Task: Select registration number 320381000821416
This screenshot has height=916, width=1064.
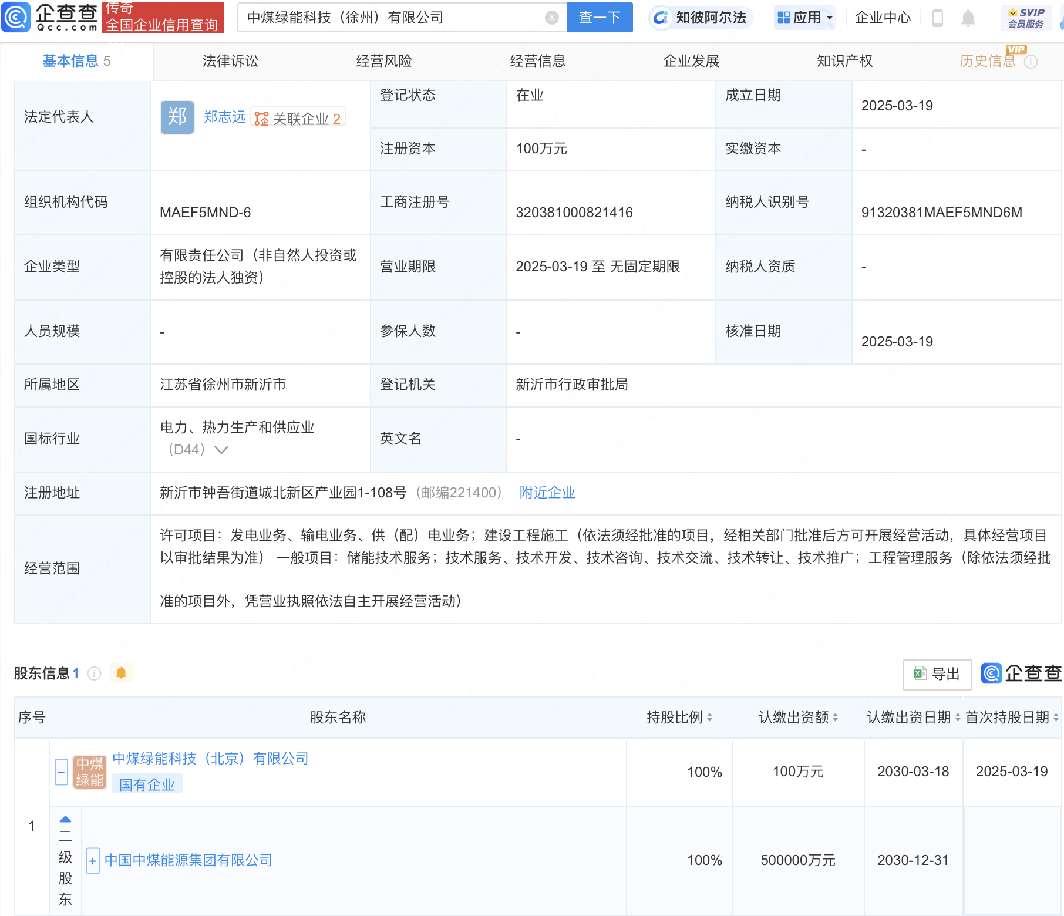Action: [x=574, y=213]
